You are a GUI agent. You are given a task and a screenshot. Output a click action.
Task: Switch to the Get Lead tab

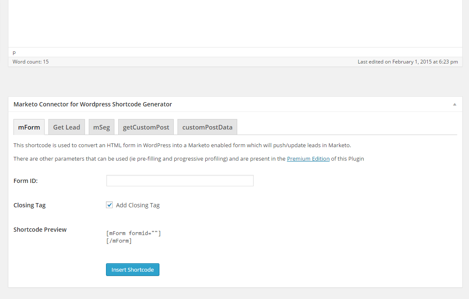click(67, 127)
